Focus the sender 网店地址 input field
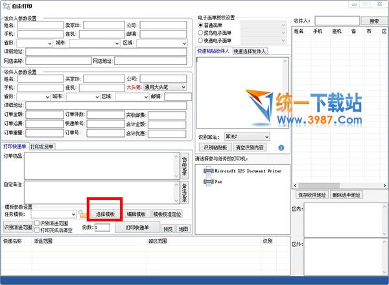The image size is (389, 285). tap(150, 60)
